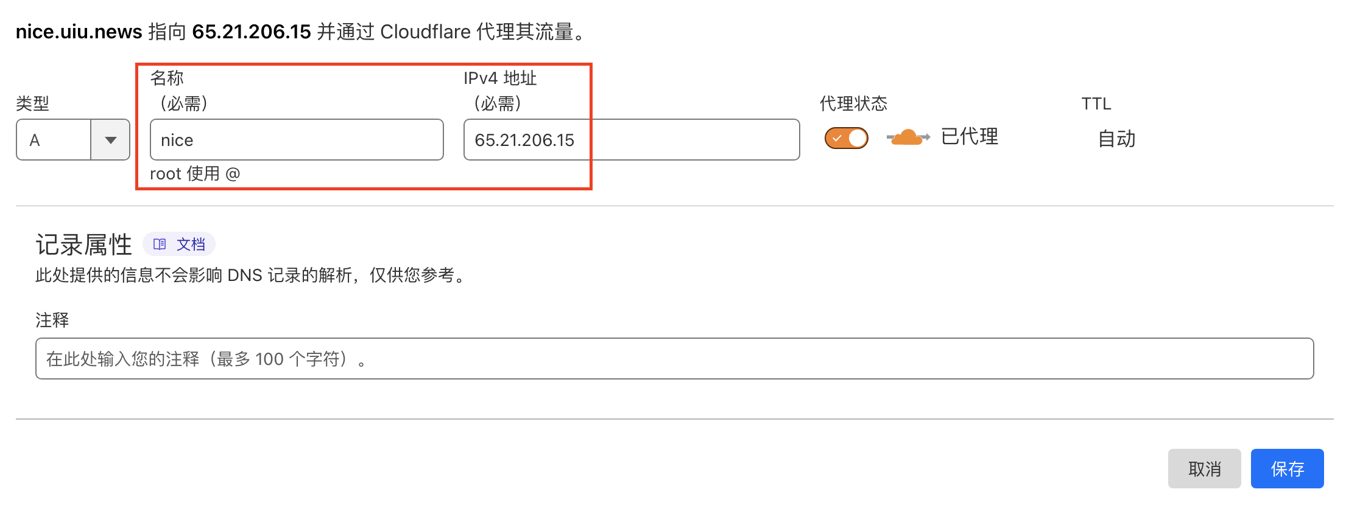
Task: Click the IPv4 地址 field with 65.21.206.15
Action: [x=632, y=140]
